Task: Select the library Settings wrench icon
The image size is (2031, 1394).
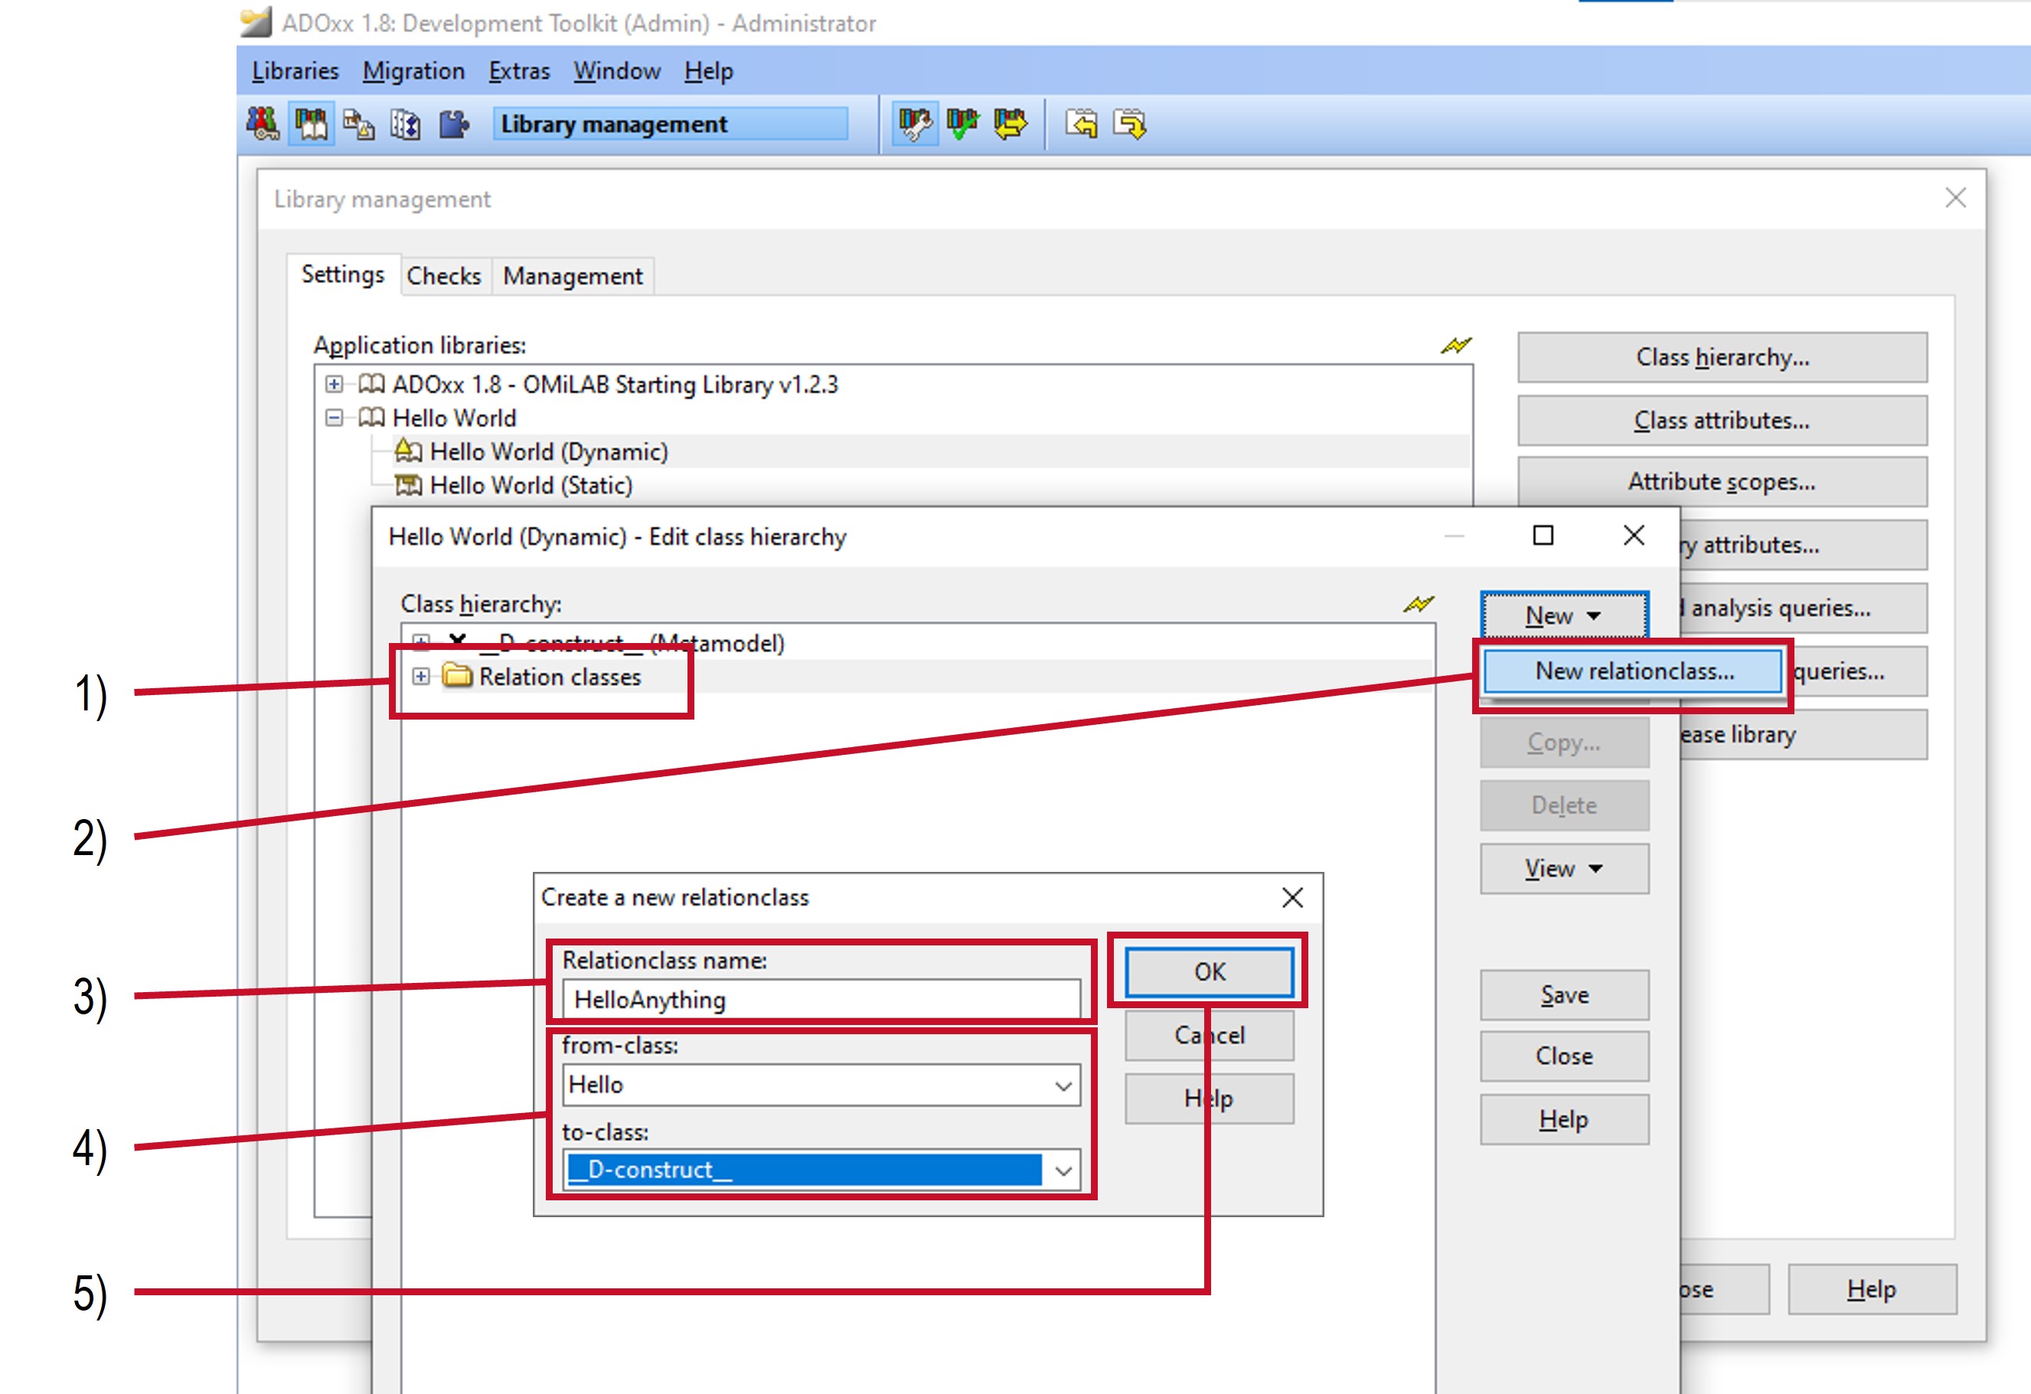Action: (915, 123)
